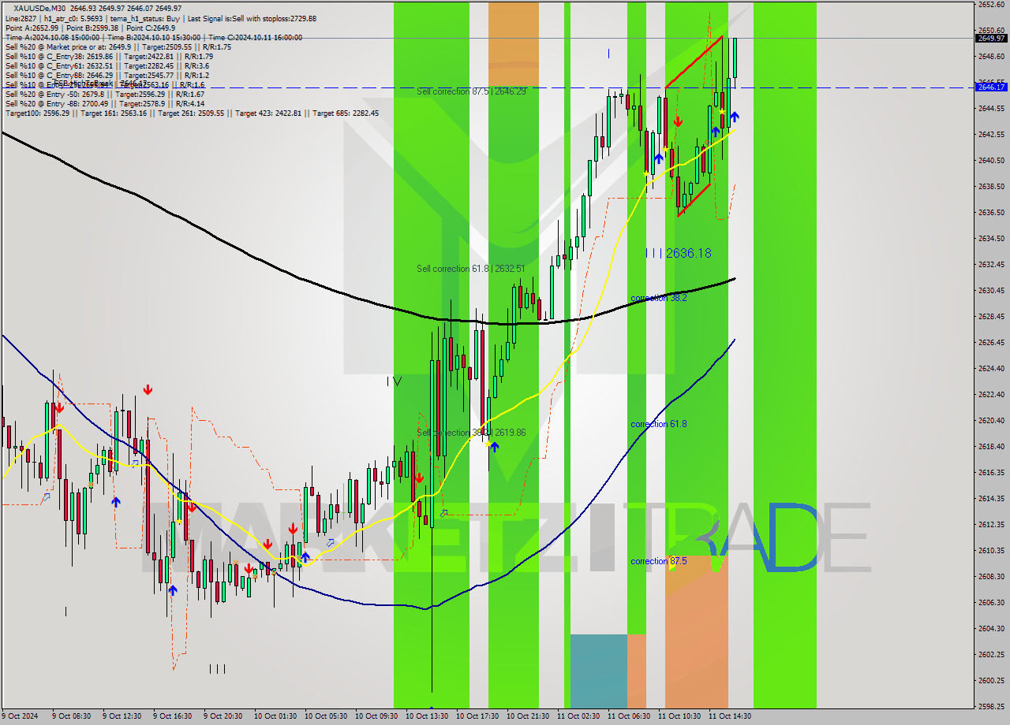The image size is (1010, 725).
Task: Click the 'Target100: 2596.29' targets line
Action: coord(192,113)
